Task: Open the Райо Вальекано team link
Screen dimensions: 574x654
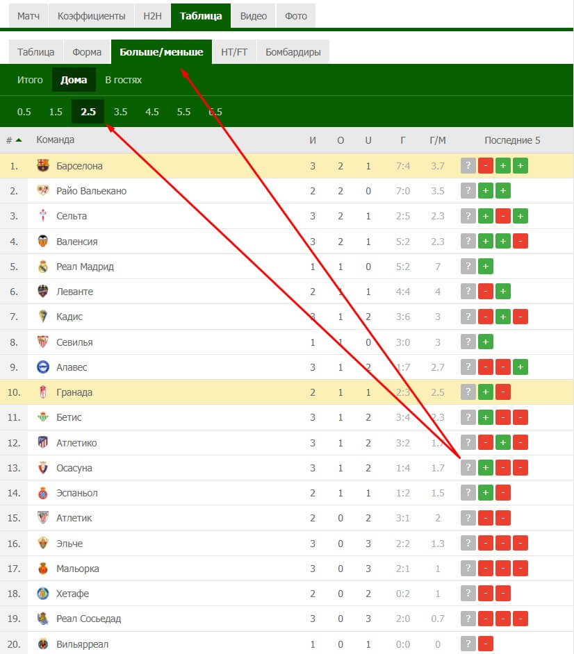Action: click(x=92, y=191)
